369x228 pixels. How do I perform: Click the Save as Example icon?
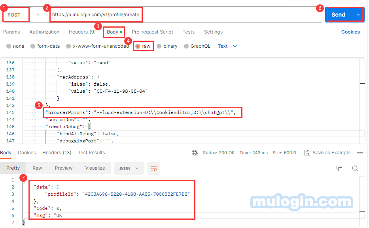coord(308,152)
